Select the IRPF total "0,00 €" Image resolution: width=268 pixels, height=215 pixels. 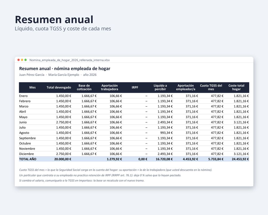143,159
